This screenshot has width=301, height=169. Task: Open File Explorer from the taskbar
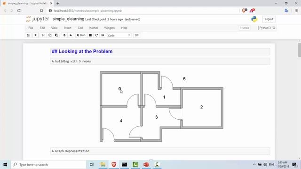(x=103, y=165)
